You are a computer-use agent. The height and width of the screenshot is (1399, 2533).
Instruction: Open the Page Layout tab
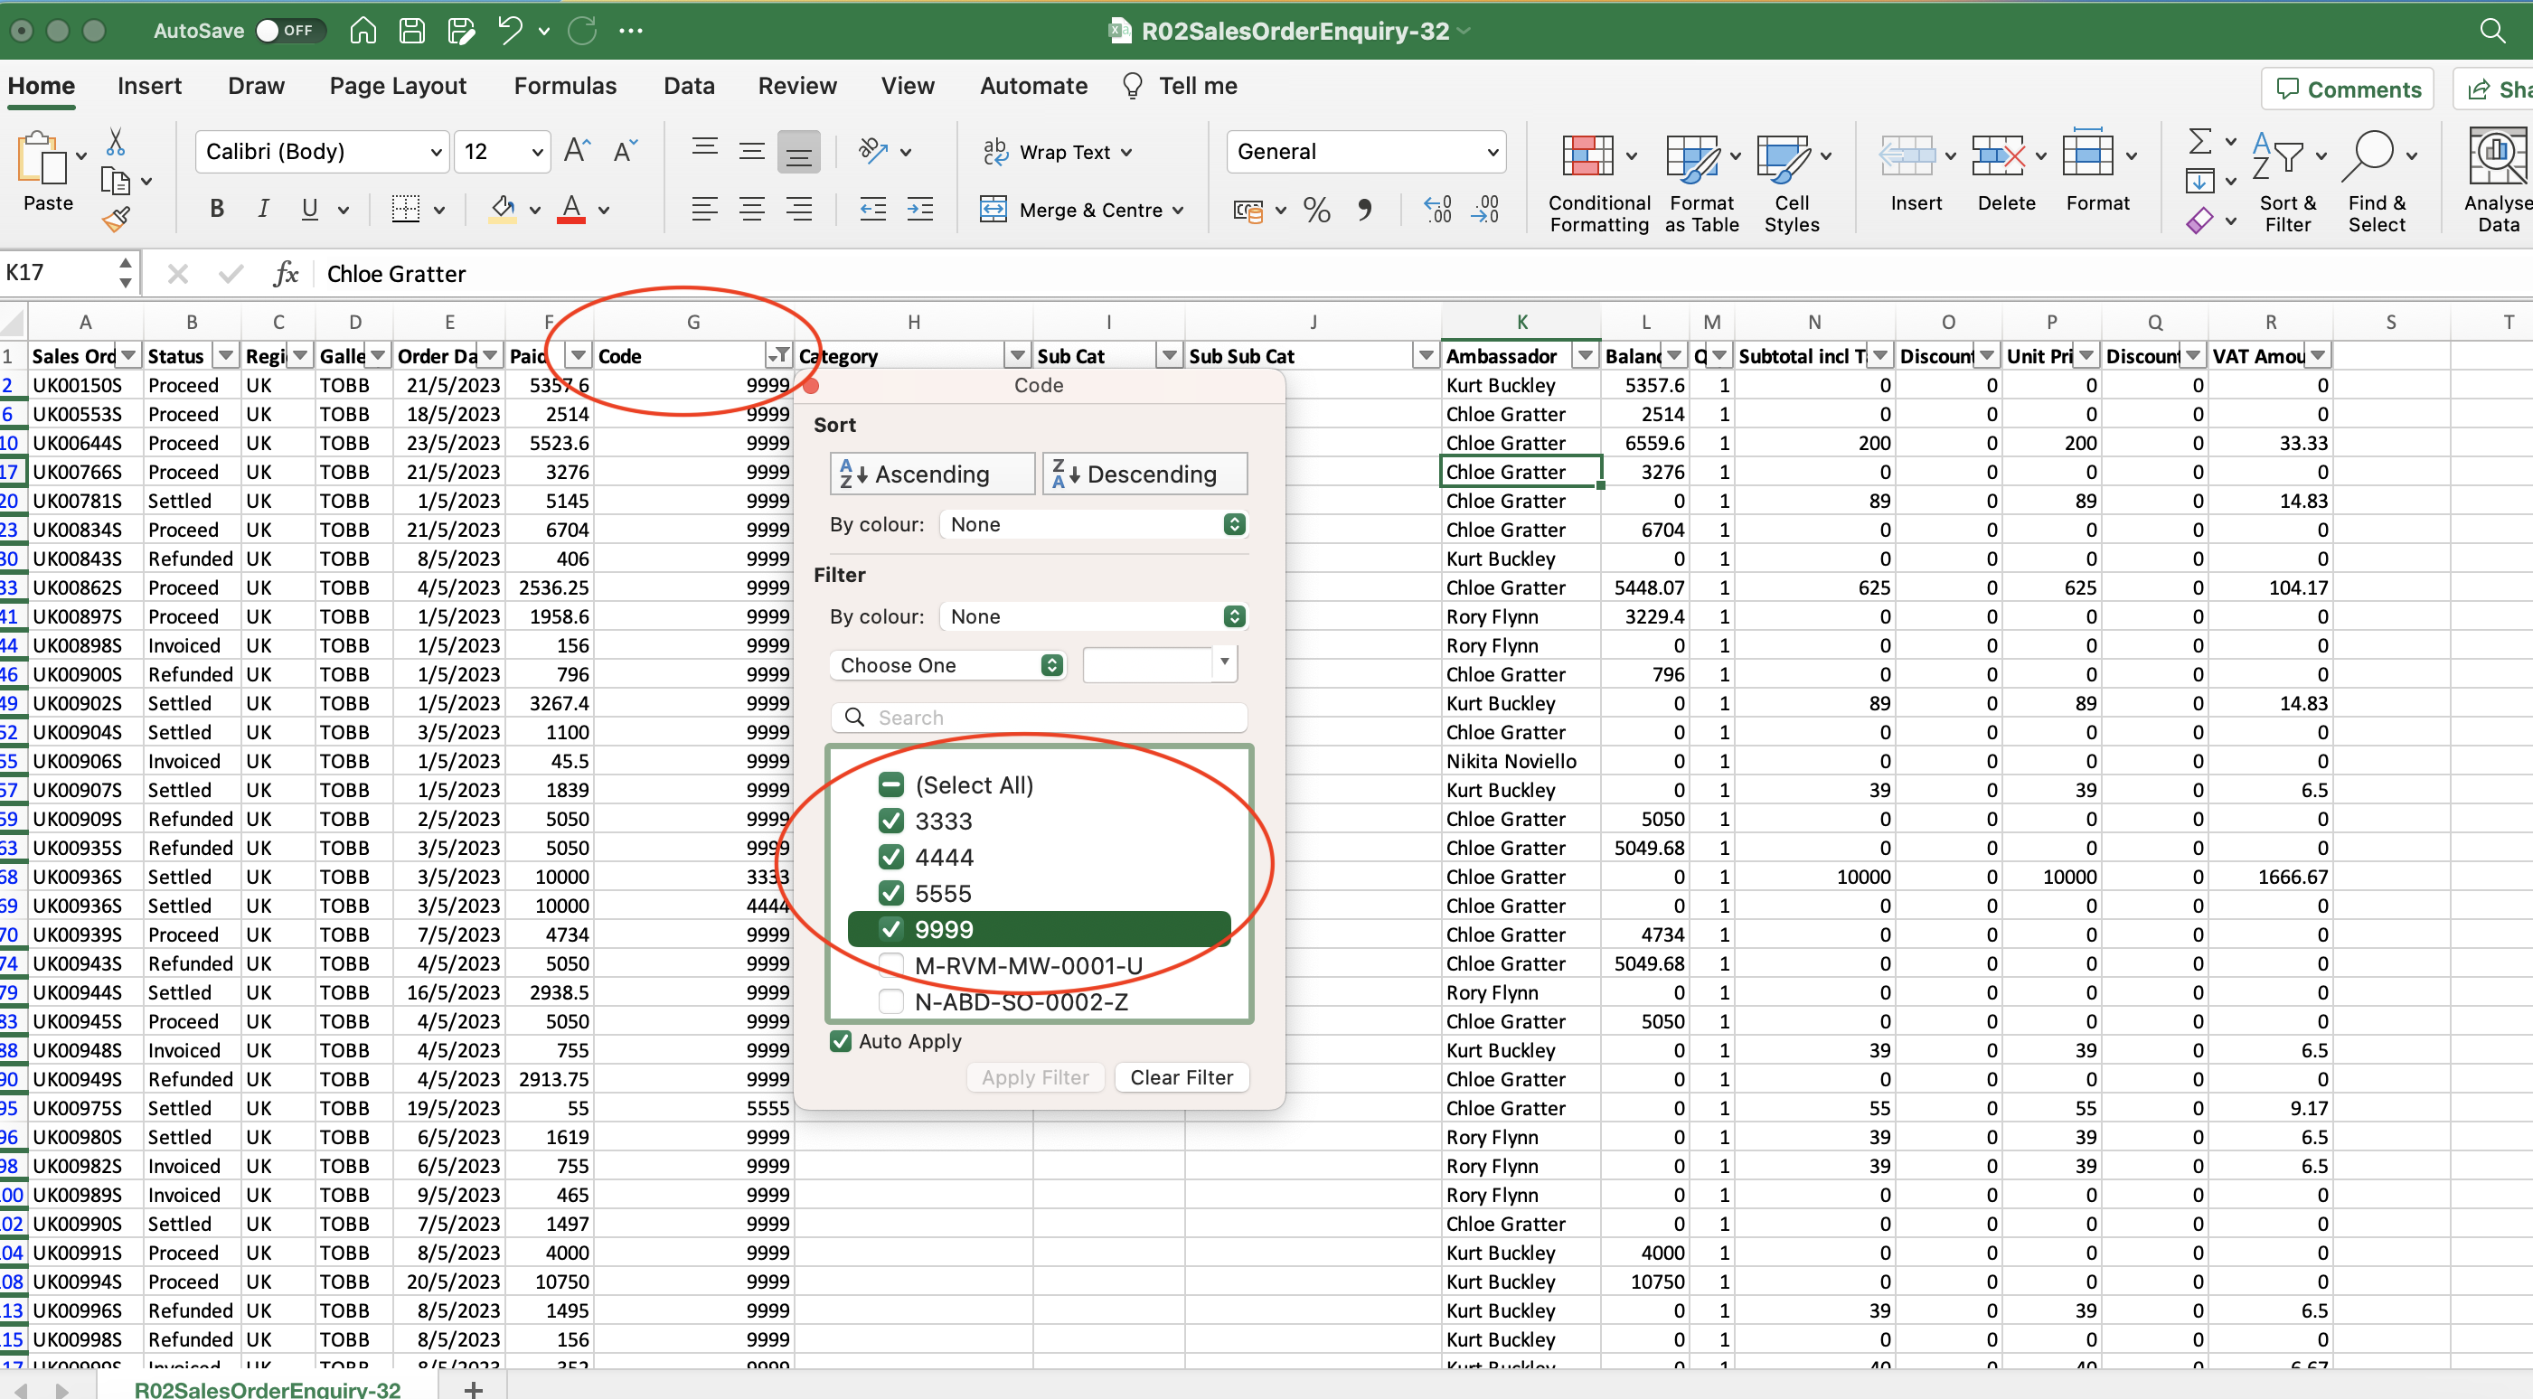click(397, 87)
